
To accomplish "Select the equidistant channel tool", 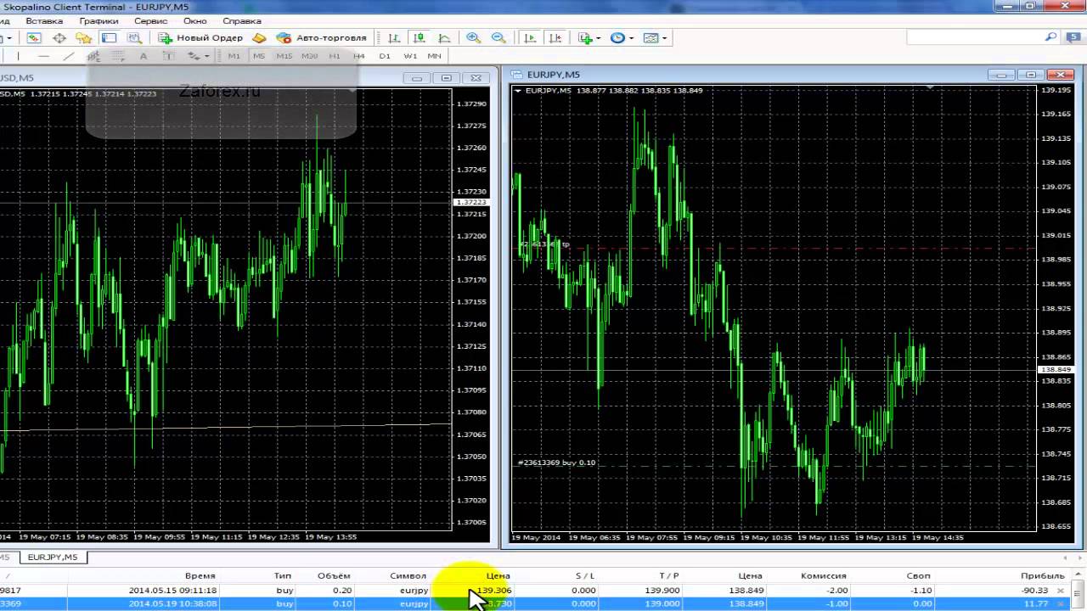I will point(93,56).
